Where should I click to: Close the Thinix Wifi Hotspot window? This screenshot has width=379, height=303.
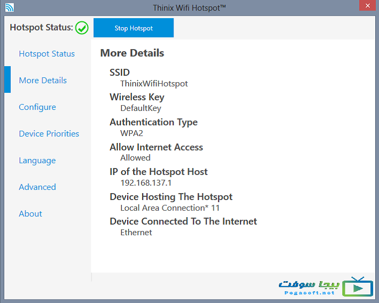(367, 5)
